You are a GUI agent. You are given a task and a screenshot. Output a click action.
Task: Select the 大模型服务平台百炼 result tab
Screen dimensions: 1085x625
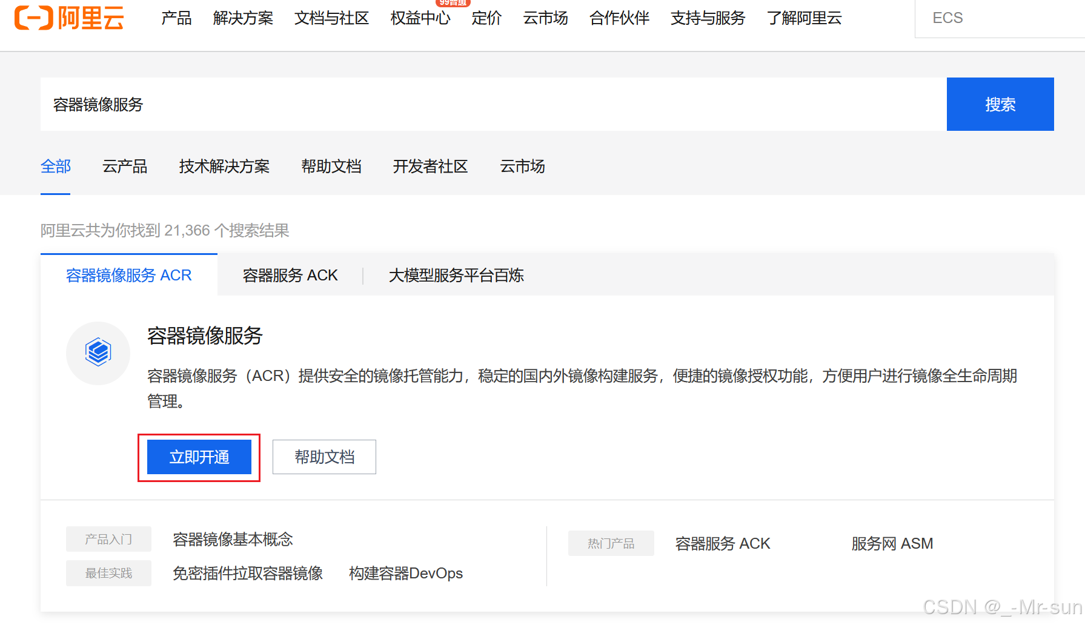click(456, 276)
